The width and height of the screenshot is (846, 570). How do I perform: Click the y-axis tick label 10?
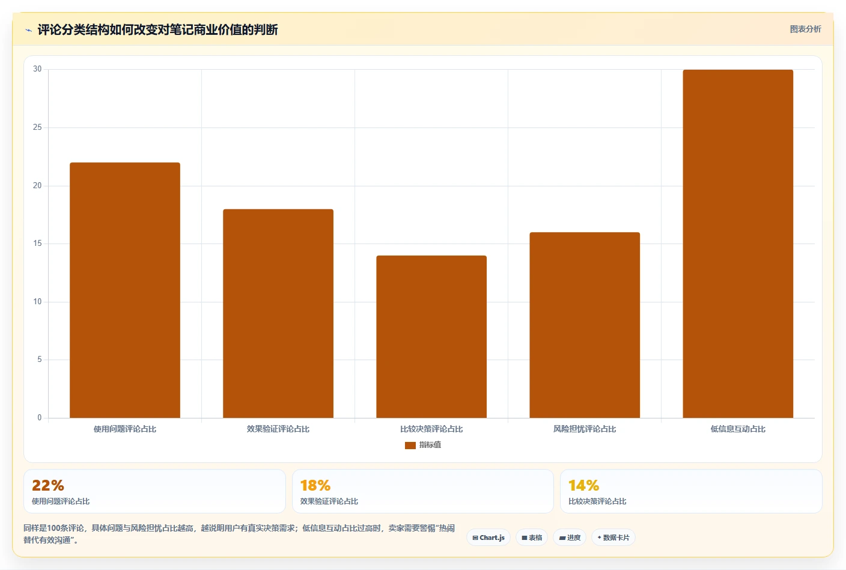coord(37,302)
